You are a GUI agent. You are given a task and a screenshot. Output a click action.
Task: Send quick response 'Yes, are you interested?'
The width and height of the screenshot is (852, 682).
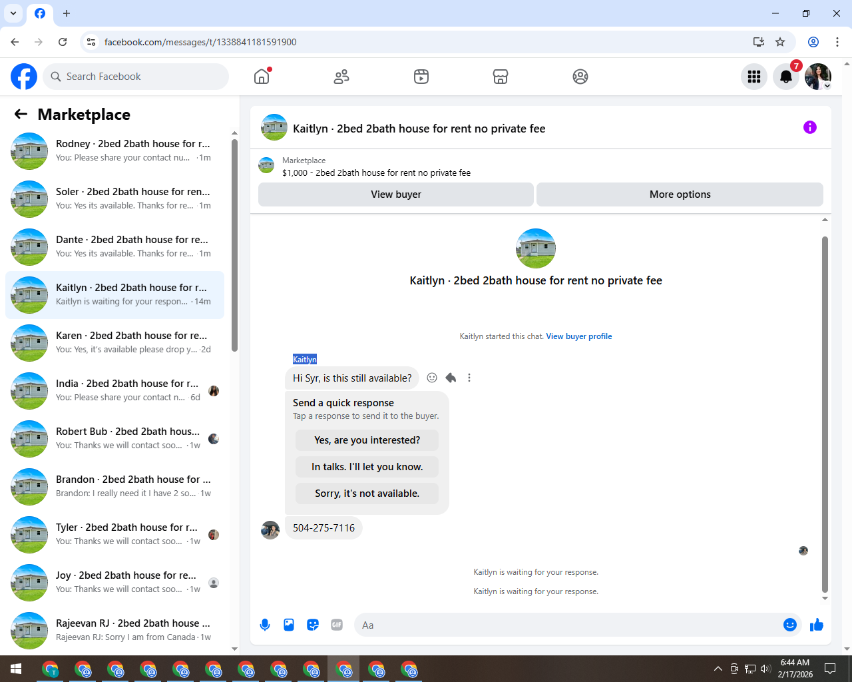(367, 440)
